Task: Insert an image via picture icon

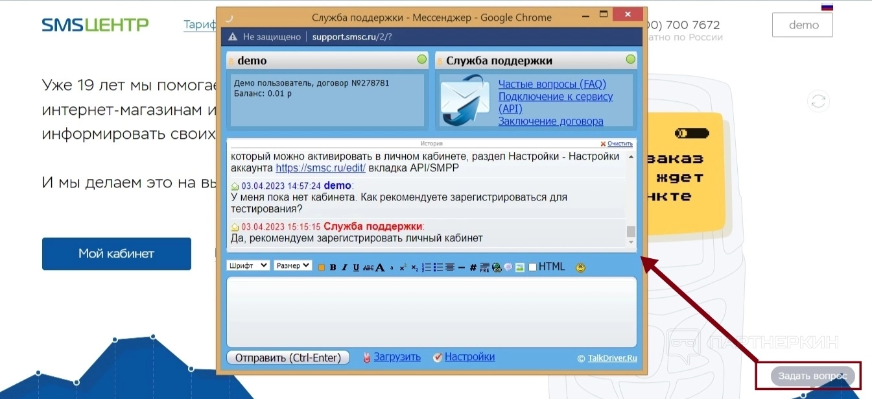Action: pos(519,267)
